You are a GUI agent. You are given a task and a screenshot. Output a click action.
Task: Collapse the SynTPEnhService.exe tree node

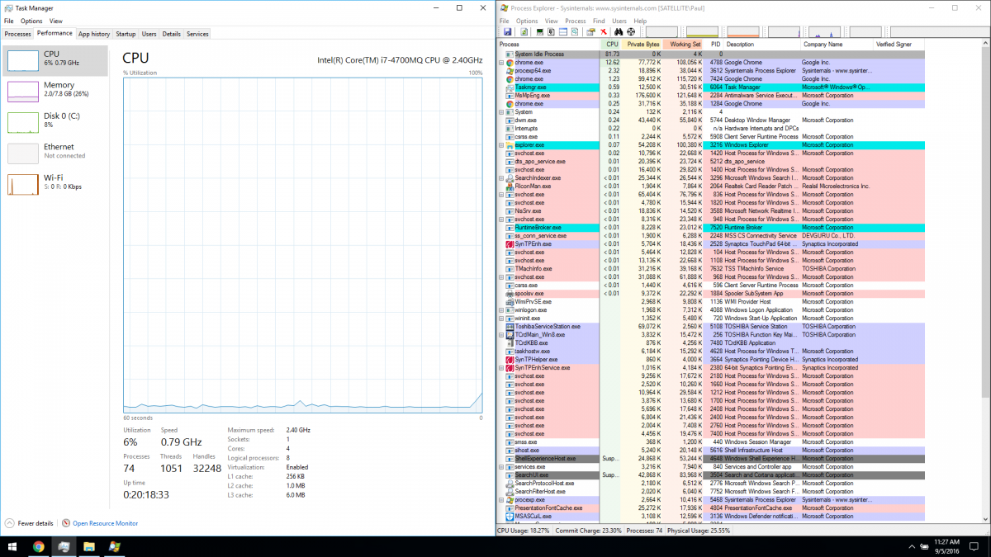point(501,368)
